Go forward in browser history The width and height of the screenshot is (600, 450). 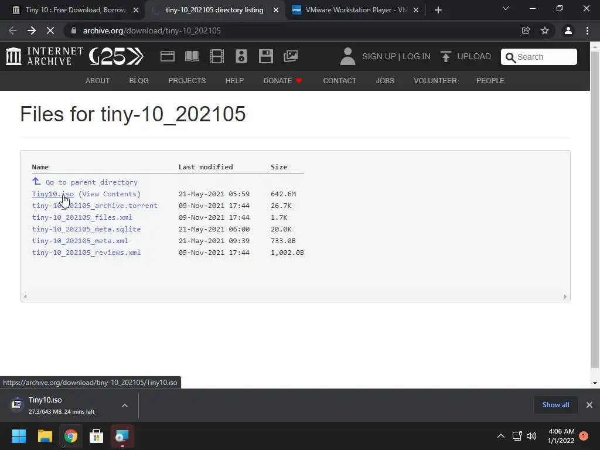click(32, 30)
